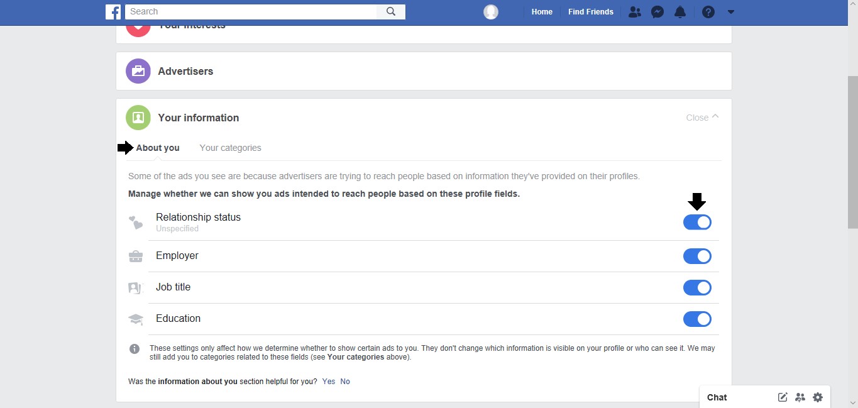Image resolution: width=858 pixels, height=408 pixels.
Task: Toggle the Employer switch
Action: 697,256
